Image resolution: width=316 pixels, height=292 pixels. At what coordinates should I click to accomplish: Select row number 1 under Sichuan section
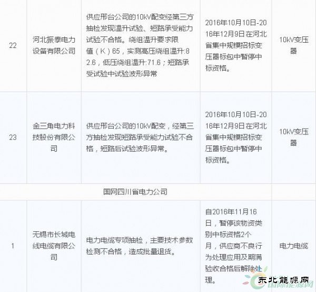tap(14, 246)
